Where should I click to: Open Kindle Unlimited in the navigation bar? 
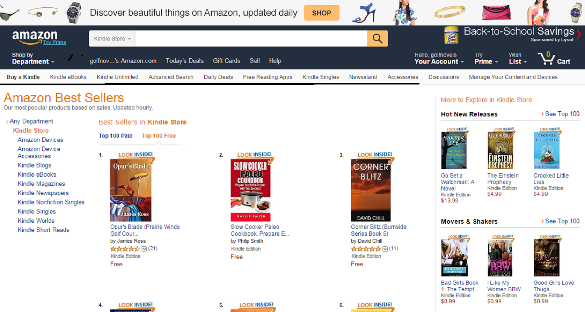click(117, 77)
